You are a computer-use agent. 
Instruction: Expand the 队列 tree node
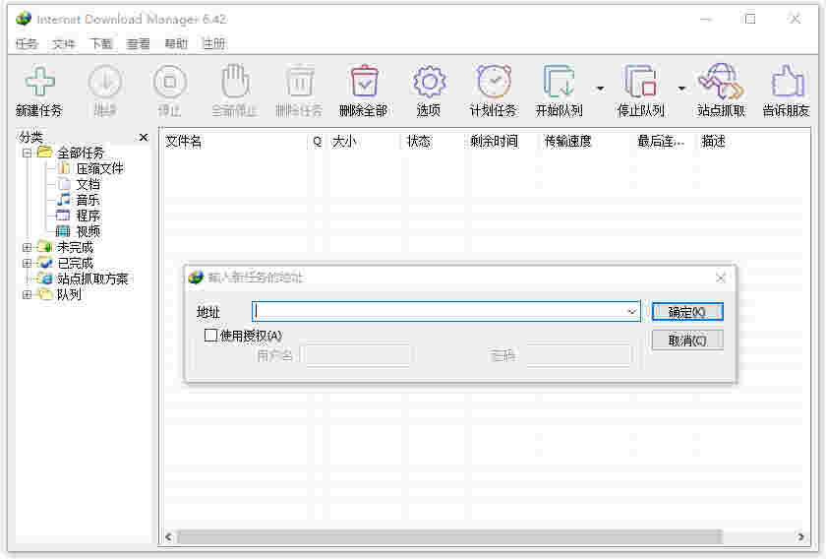pyautogui.click(x=28, y=295)
